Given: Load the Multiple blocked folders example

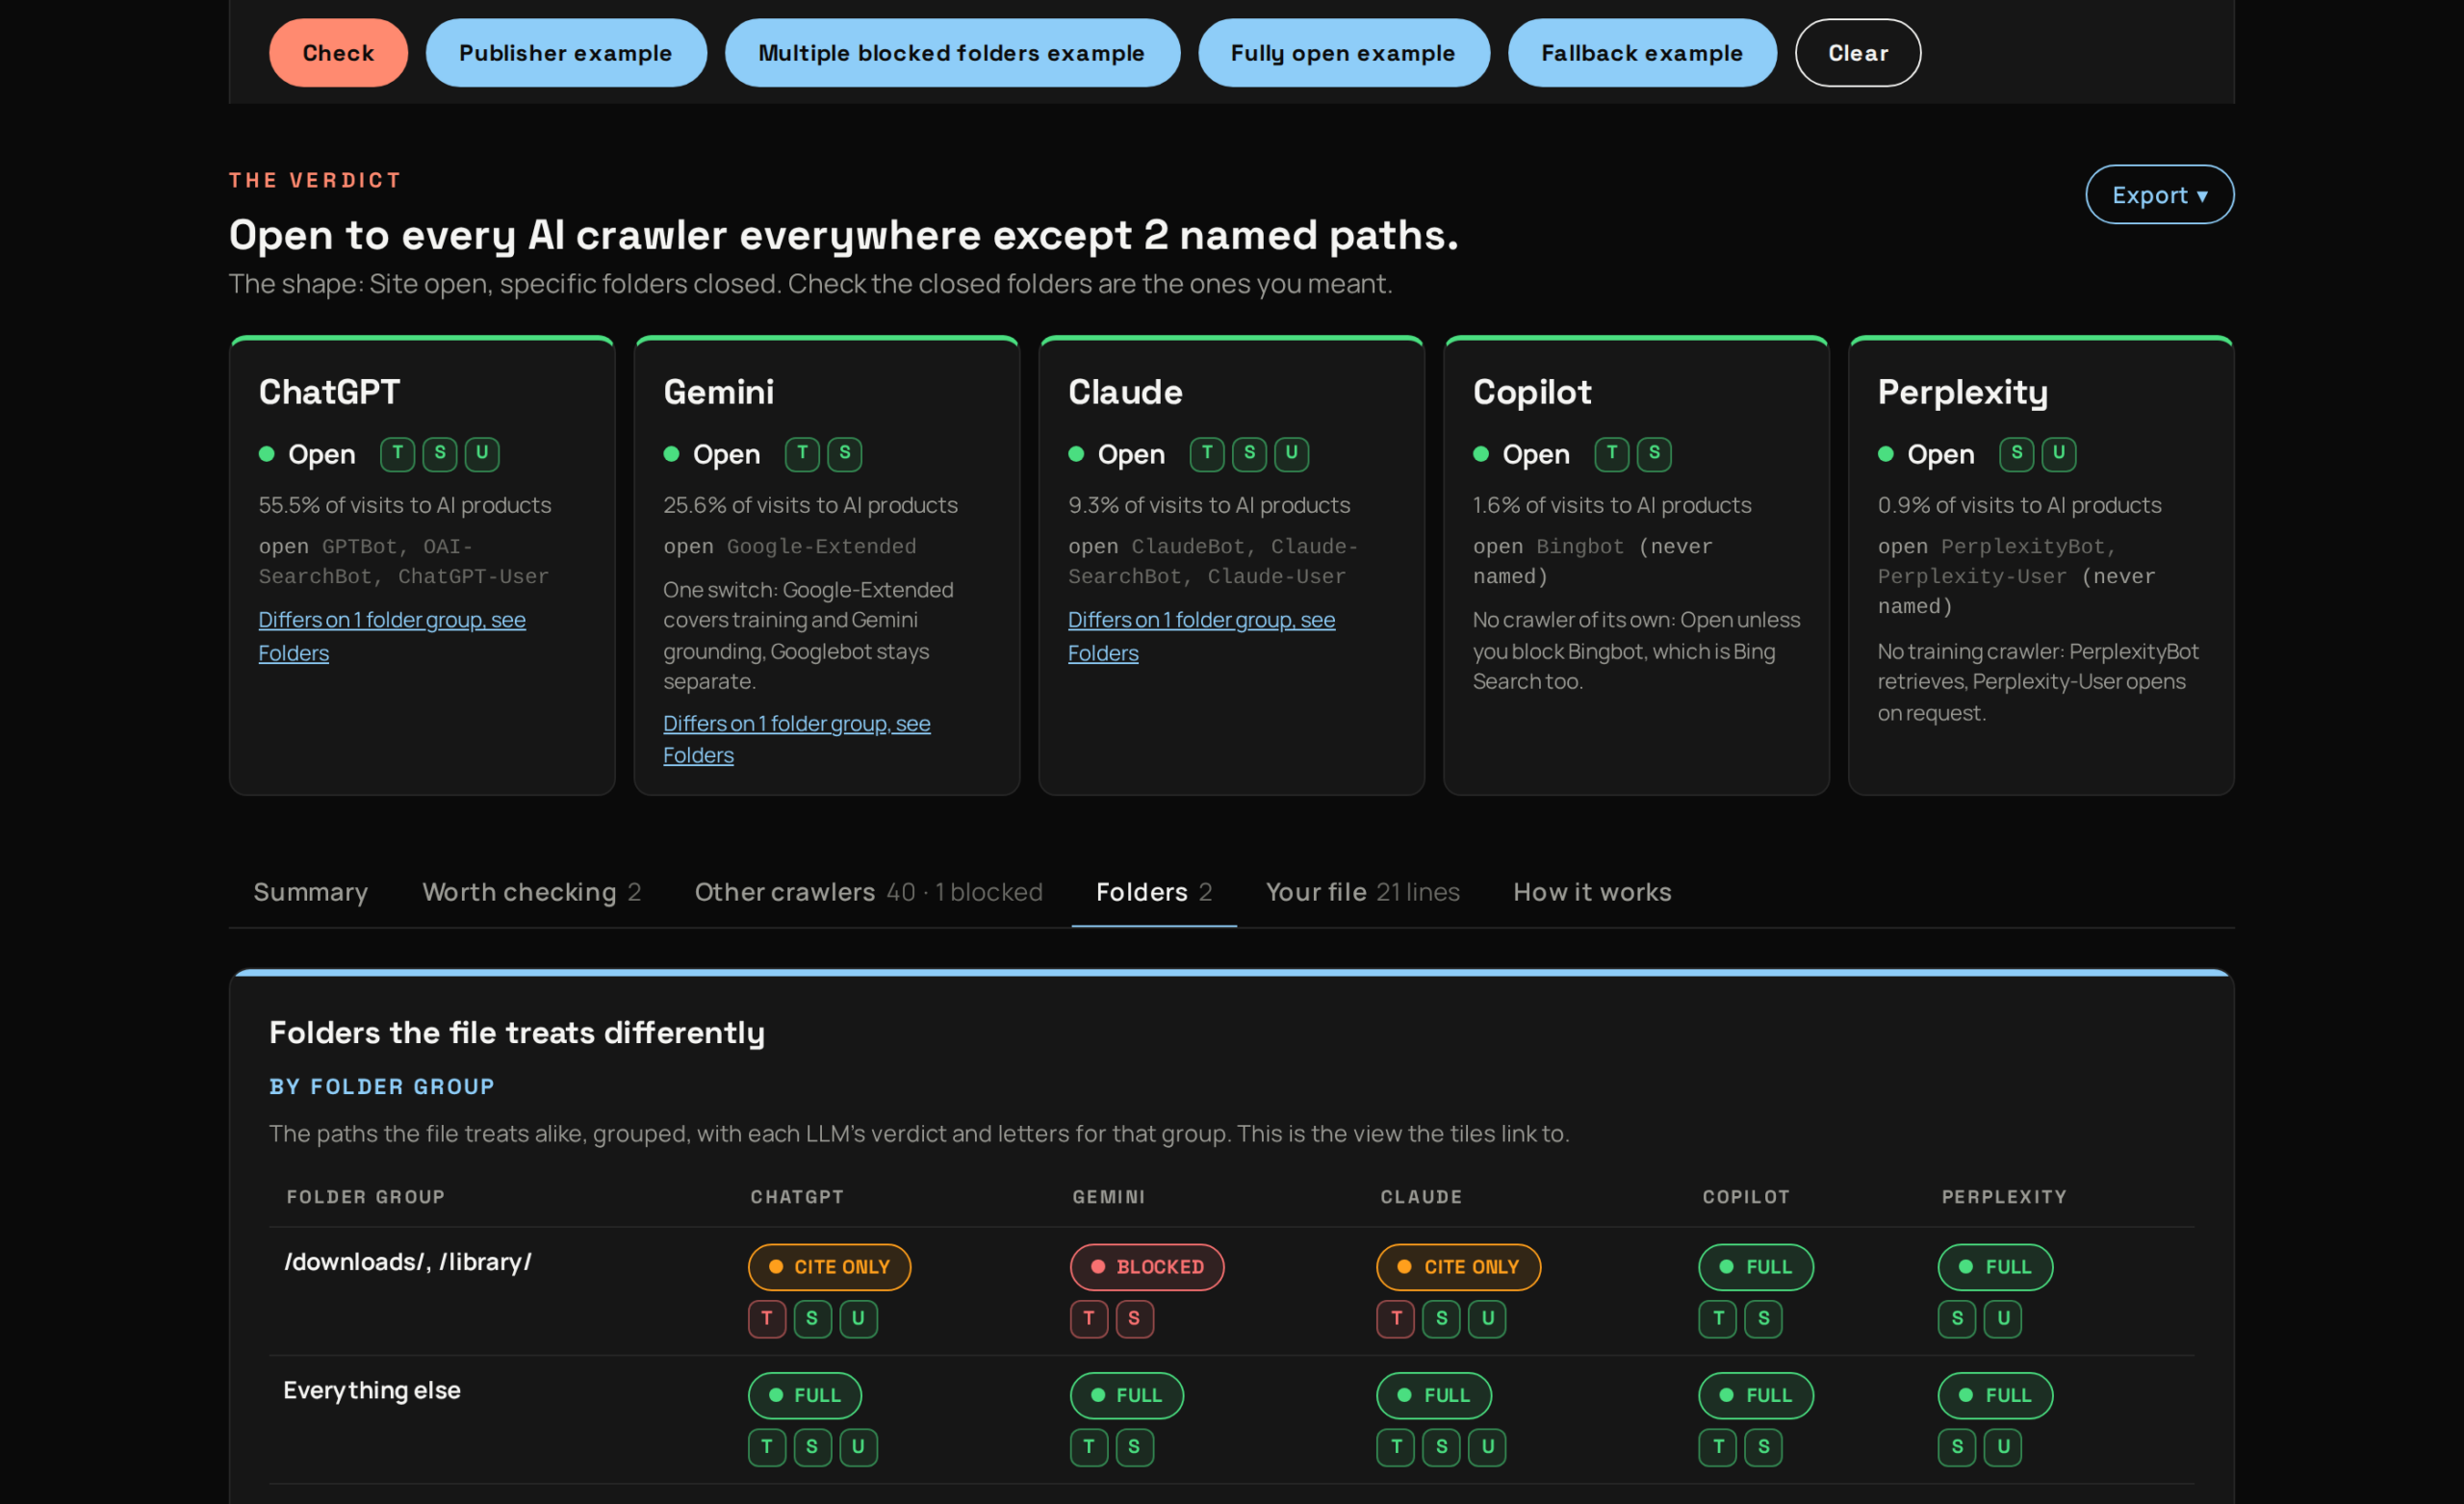Looking at the screenshot, I should pyautogui.click(x=952, y=53).
